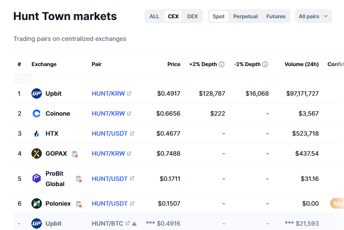Screen dimensions: 344x230
Task: Open the GOPAX exchange name link
Action: 56,153
